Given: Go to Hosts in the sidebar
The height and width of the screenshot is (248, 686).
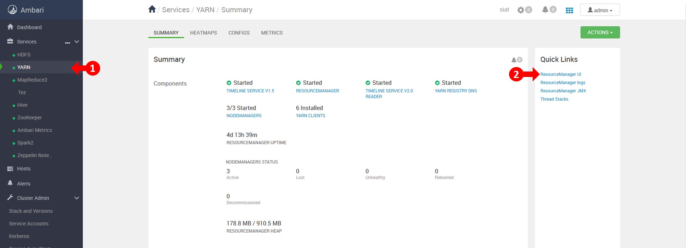Looking at the screenshot, I should pos(24,169).
